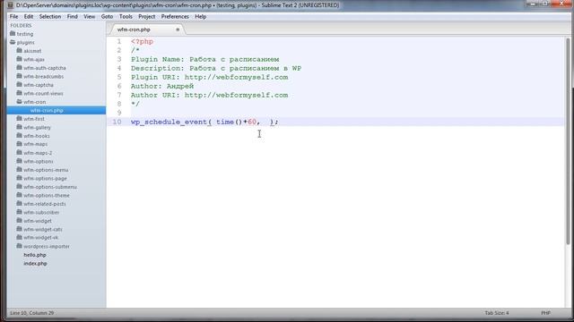Place cursor on the <?php opening tag
Screen dimensions: 574x322
pos(142,42)
